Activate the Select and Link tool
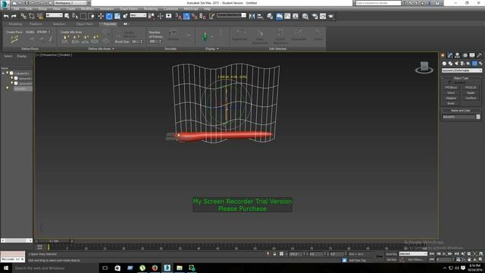Image resolution: width=485 pixels, height=273 pixels. 23,16
